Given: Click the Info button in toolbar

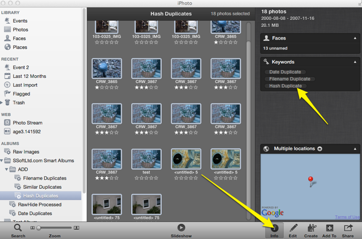Looking at the screenshot, I should click(274, 228).
